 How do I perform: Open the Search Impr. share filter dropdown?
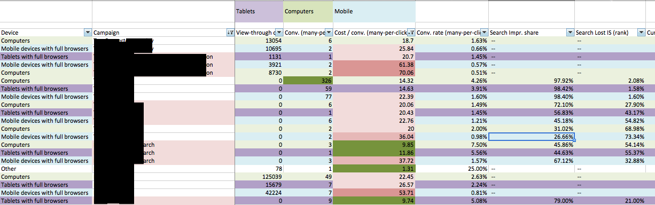(x=571, y=33)
